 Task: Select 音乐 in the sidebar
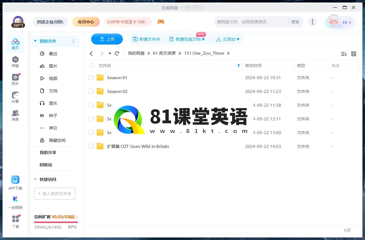click(53, 103)
